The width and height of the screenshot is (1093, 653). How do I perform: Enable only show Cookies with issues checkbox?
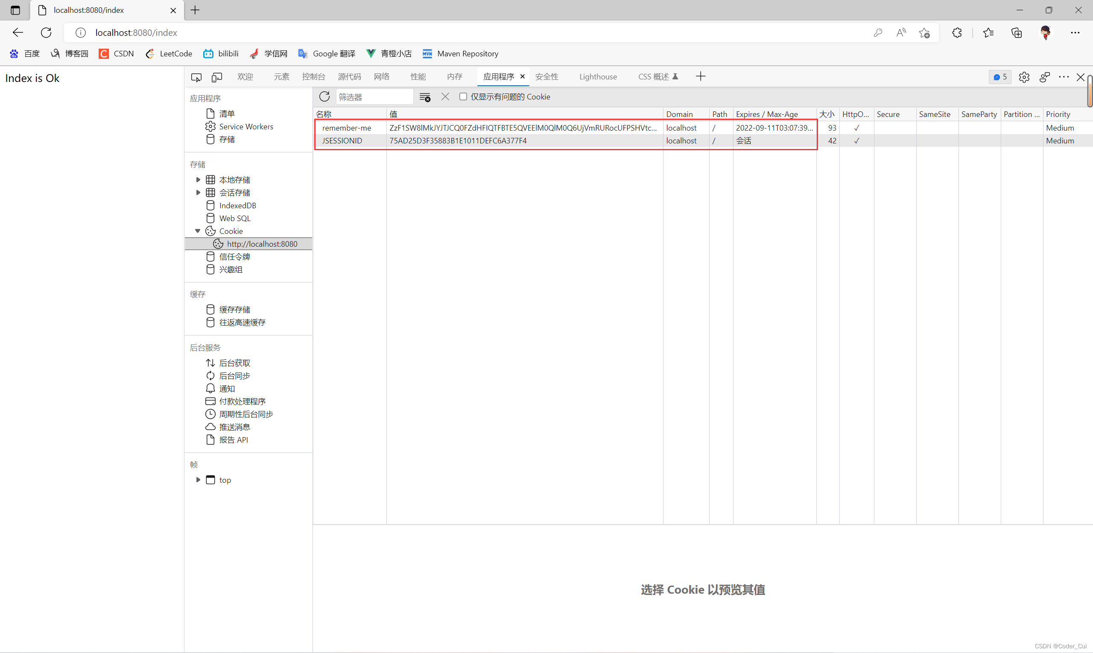[463, 96]
